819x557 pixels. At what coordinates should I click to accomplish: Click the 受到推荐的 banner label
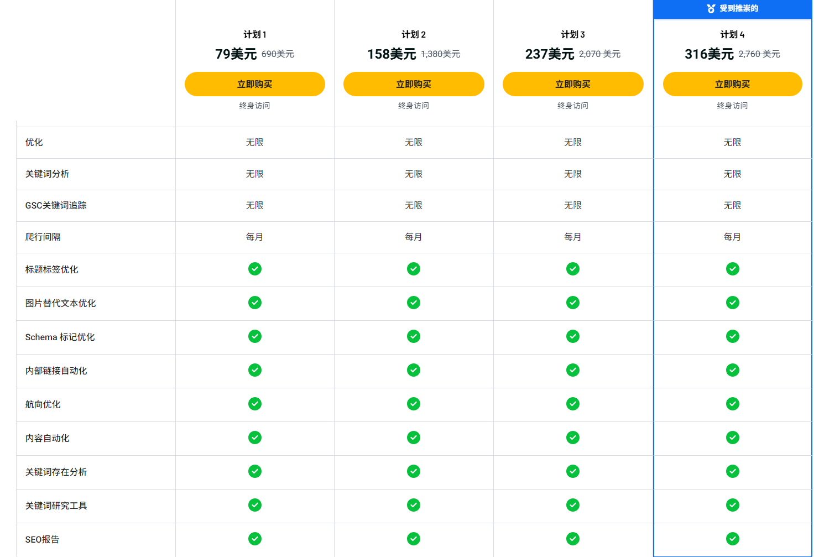coord(738,9)
